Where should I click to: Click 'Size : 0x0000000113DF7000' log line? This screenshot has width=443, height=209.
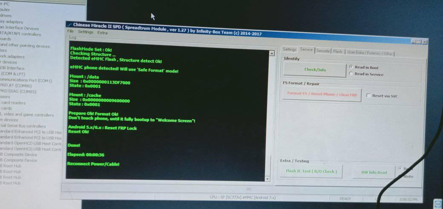100,82
